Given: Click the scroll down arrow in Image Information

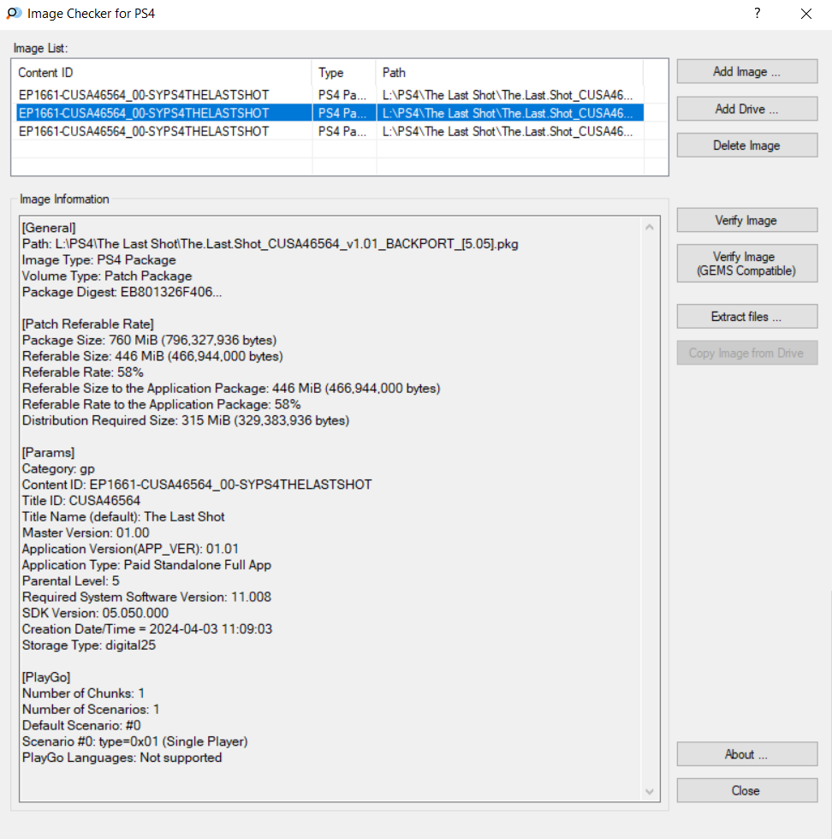Looking at the screenshot, I should pos(649,792).
